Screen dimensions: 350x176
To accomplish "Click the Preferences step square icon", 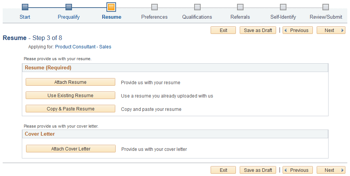I will (154, 7).
